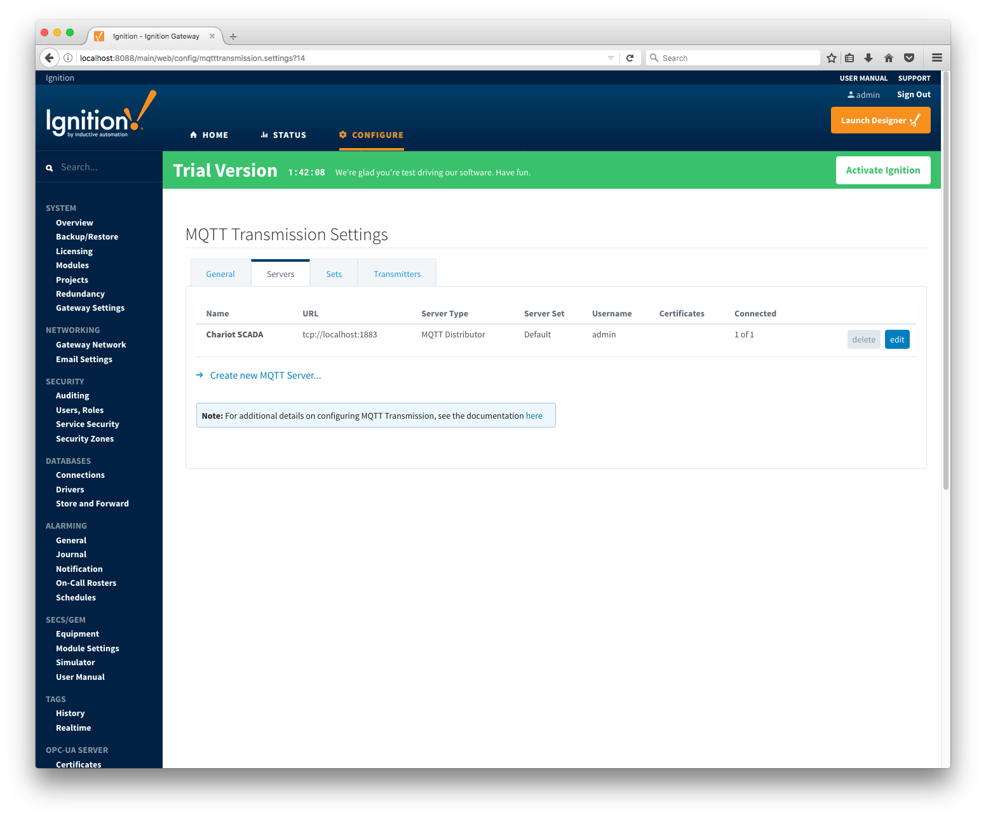Click Create new MQTT Server link
The image size is (986, 819).
(266, 376)
